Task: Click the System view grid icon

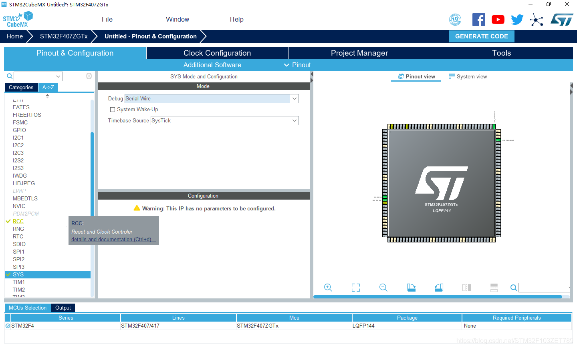Action: tap(452, 76)
